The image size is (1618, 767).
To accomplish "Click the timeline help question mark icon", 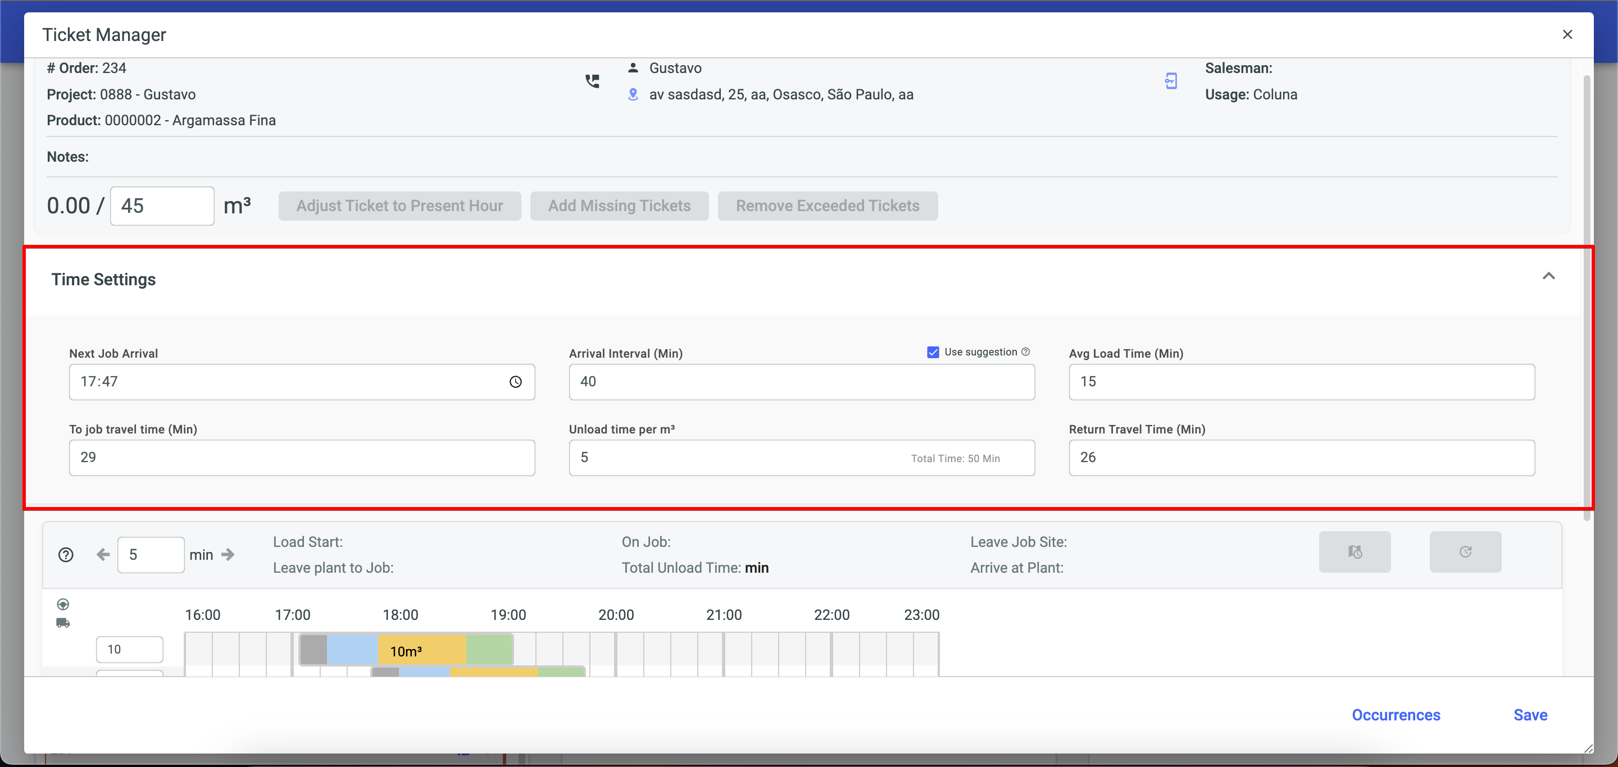I will point(66,555).
